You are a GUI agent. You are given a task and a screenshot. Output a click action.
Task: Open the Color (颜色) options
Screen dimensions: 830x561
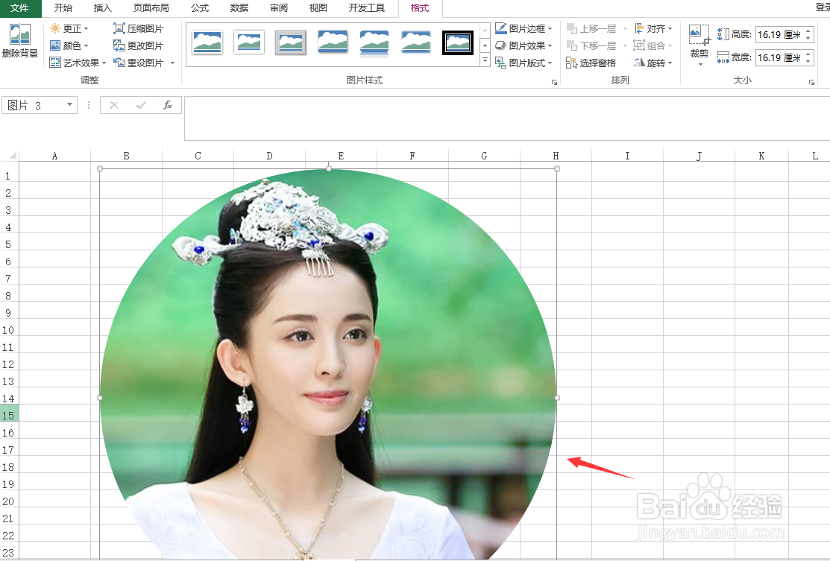click(69, 45)
